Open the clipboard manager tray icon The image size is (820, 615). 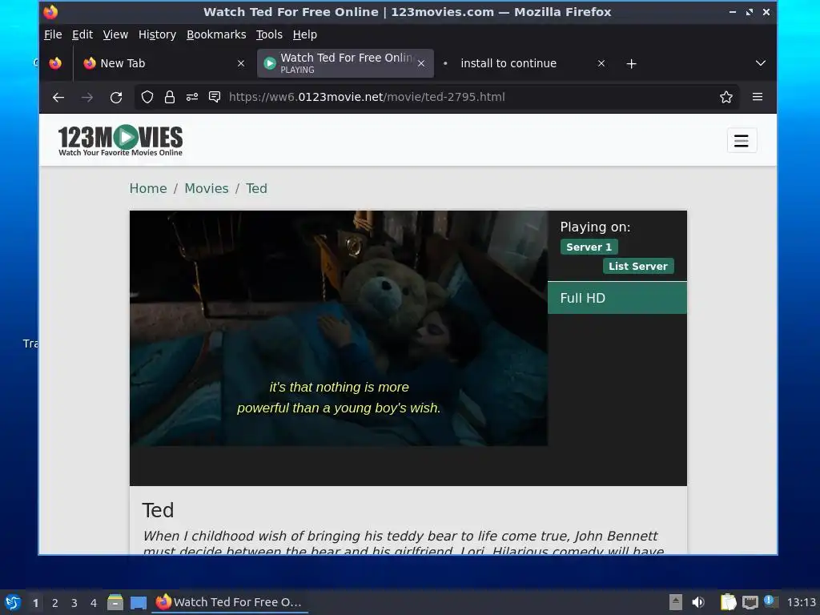coord(728,602)
